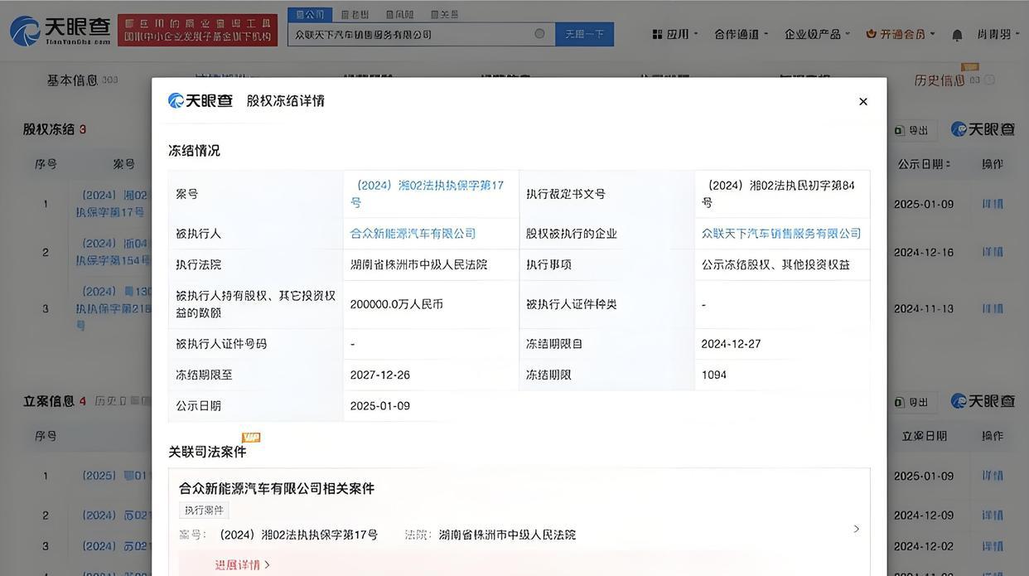This screenshot has width=1029, height=576.
Task: Open the user account dropdown in the header
Action: click(x=998, y=34)
